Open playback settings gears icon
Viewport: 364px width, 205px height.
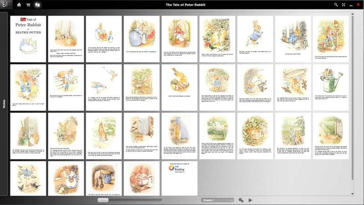241,200
